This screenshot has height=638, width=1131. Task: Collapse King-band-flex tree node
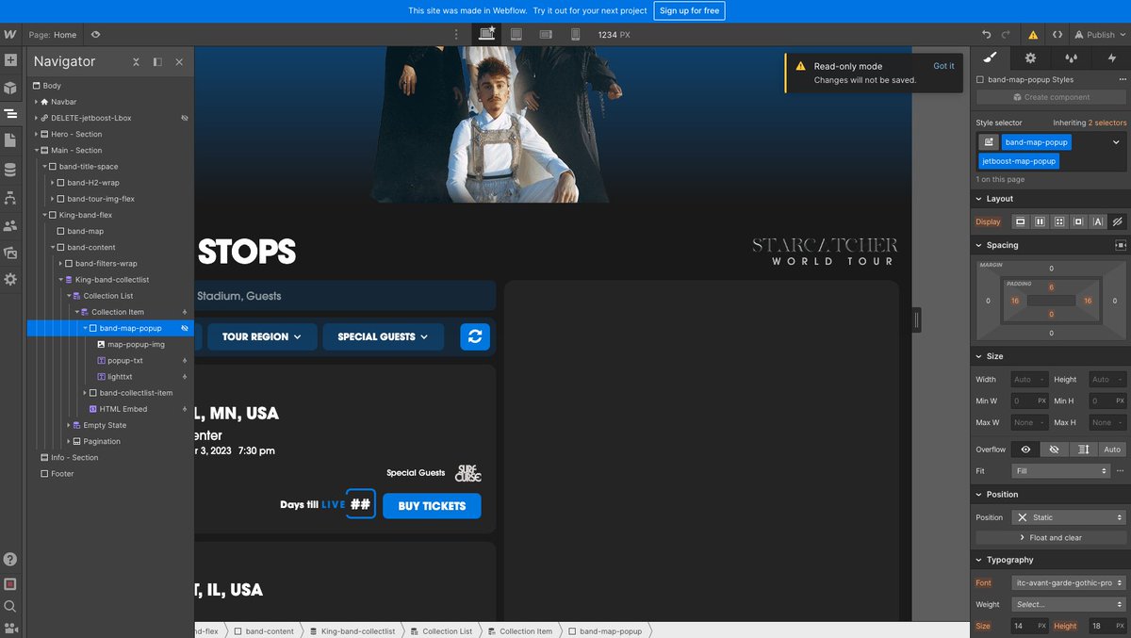click(x=44, y=215)
